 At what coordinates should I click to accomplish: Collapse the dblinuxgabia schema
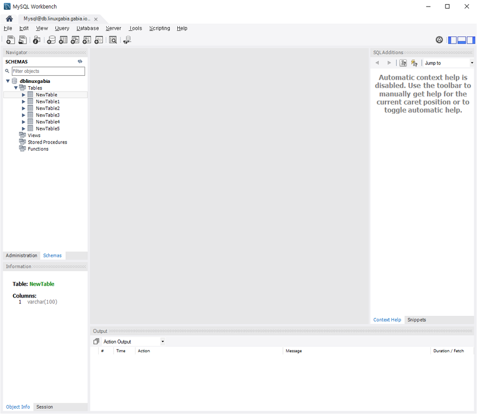pos(8,81)
